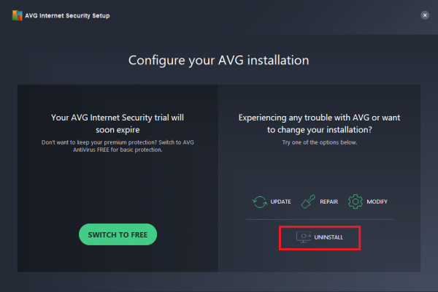Click the Experiencing any trouble heading
This screenshot has width=438, height=292.
(x=319, y=123)
